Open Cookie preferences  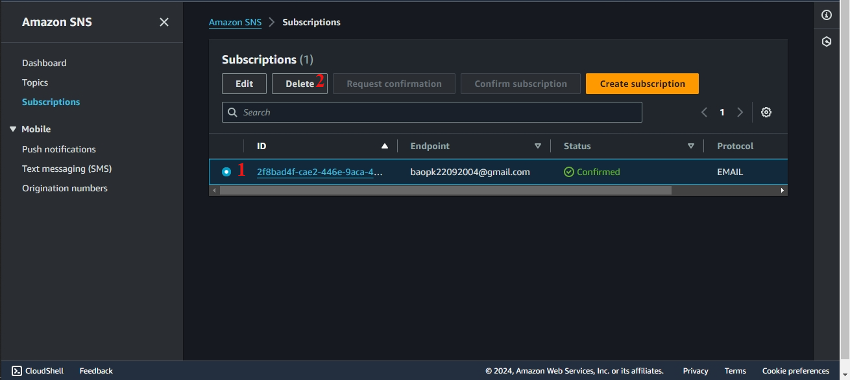tap(795, 371)
